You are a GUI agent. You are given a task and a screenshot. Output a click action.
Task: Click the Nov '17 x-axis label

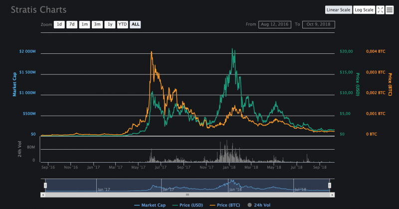click(x=206, y=167)
